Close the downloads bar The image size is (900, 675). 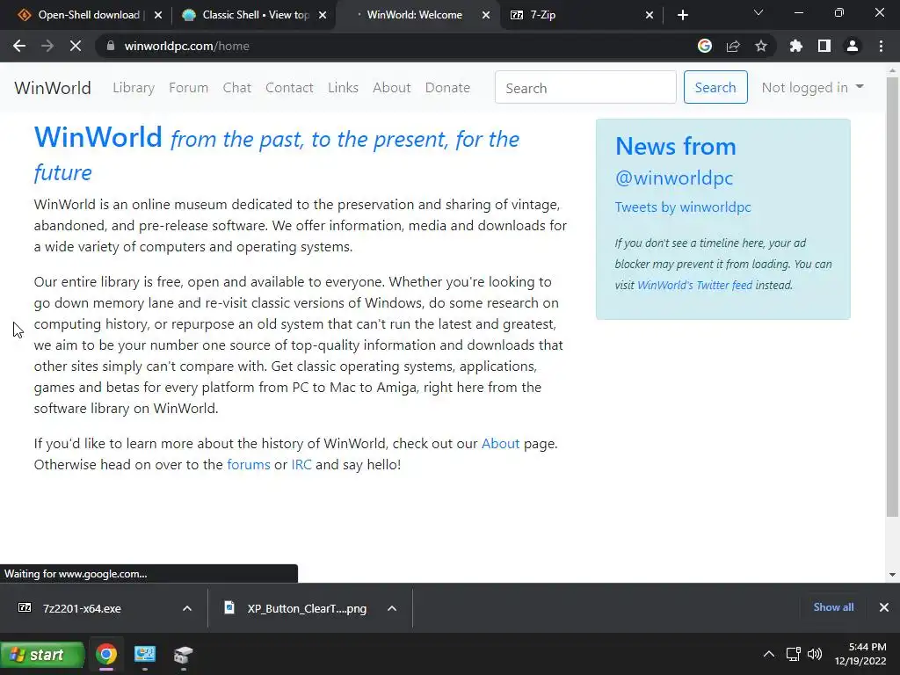(x=884, y=607)
